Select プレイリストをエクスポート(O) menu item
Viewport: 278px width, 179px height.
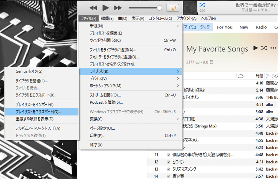38,112
